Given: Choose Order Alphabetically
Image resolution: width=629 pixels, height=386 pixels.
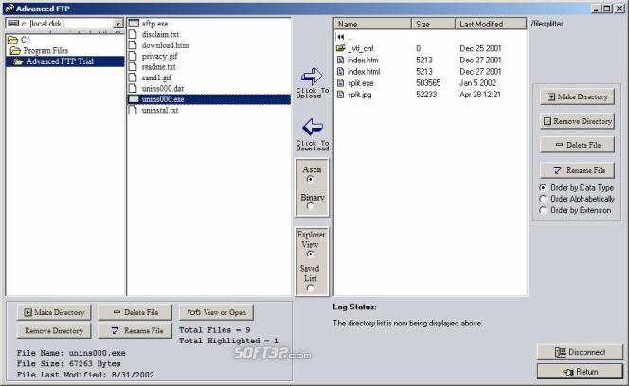Looking at the screenshot, I should 543,199.
